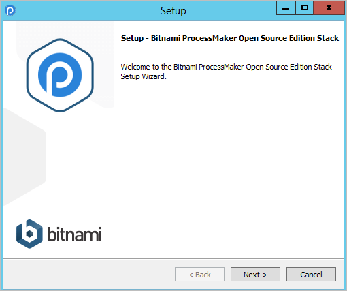The height and width of the screenshot is (291, 347).
Task: Cancel the ProcessMaker installation
Action: tap(311, 275)
